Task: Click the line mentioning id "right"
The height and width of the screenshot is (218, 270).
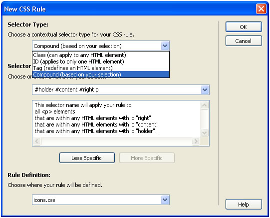Action: [x=93, y=118]
